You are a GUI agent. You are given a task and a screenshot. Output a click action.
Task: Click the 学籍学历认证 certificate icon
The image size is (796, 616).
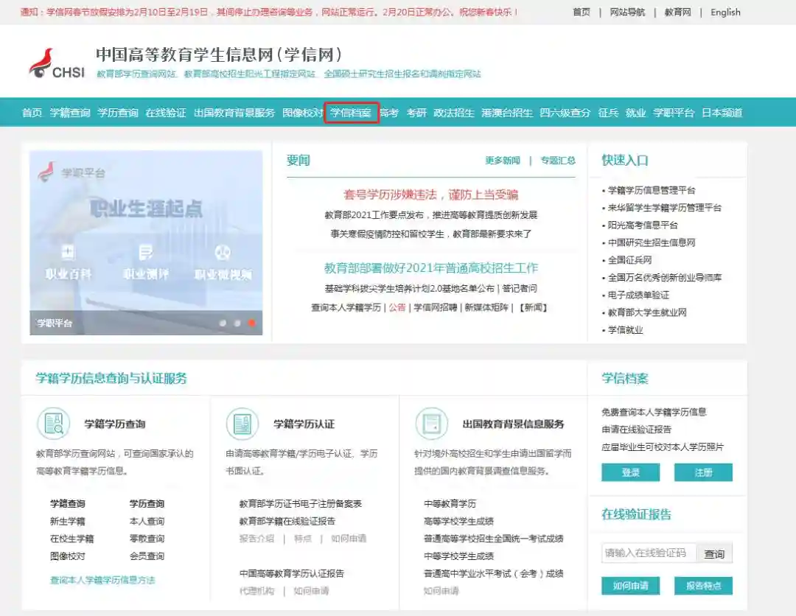[x=242, y=423]
